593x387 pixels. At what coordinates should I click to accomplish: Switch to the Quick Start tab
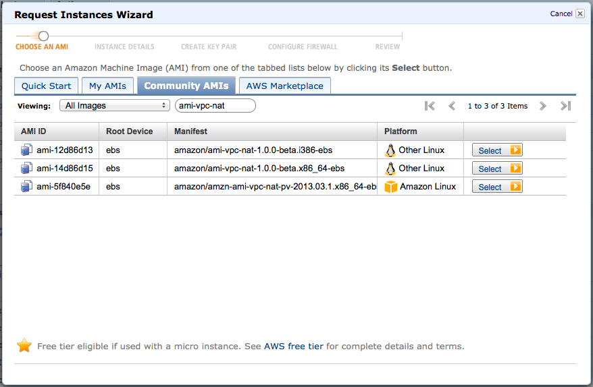(46, 86)
